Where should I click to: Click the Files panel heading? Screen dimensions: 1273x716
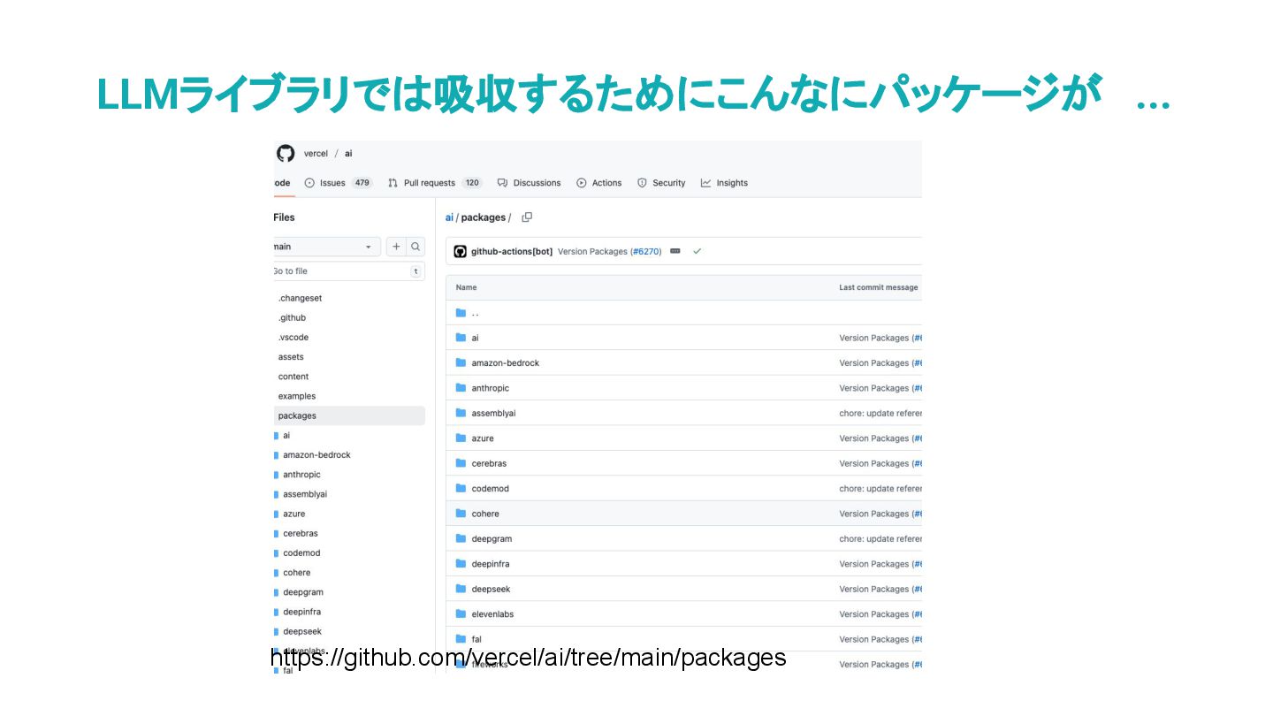click(x=284, y=217)
